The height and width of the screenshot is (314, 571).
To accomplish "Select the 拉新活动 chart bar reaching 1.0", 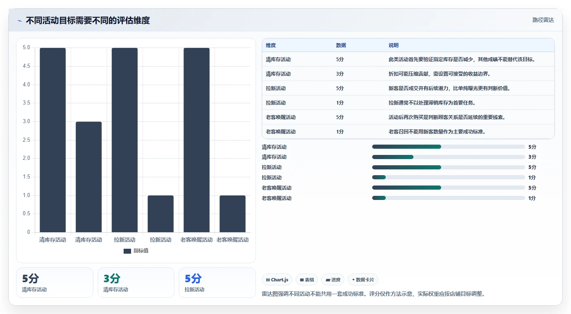I will (160, 214).
